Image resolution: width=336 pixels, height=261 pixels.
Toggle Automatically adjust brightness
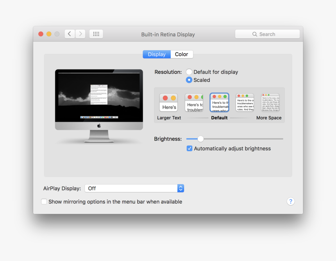(x=189, y=149)
